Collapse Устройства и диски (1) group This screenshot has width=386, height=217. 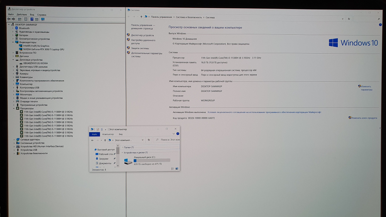(122, 153)
